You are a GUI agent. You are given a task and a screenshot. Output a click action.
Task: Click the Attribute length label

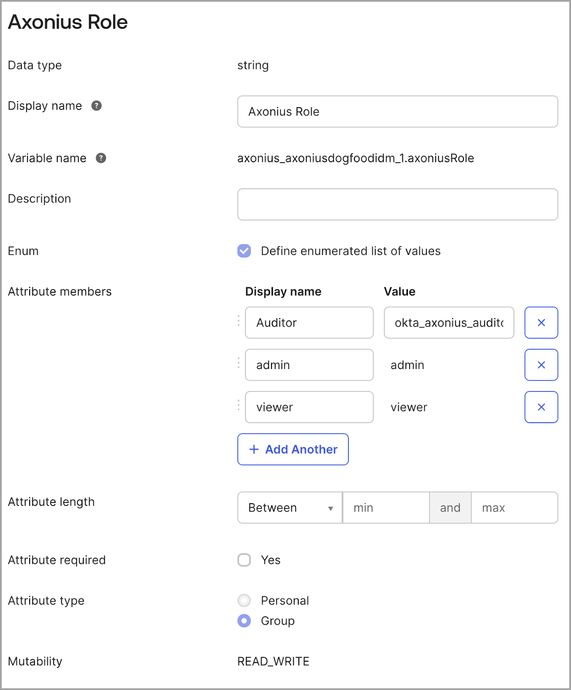click(x=51, y=502)
